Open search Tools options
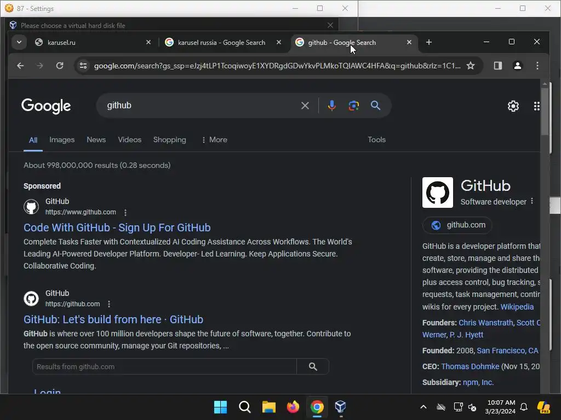Viewport: 561px width, 420px height. [x=376, y=139]
